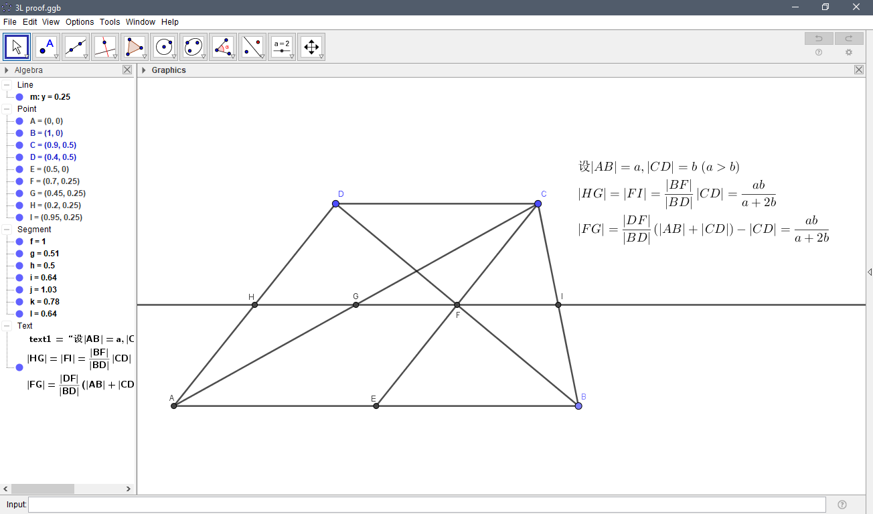Collapse the Segment group

coord(5,229)
